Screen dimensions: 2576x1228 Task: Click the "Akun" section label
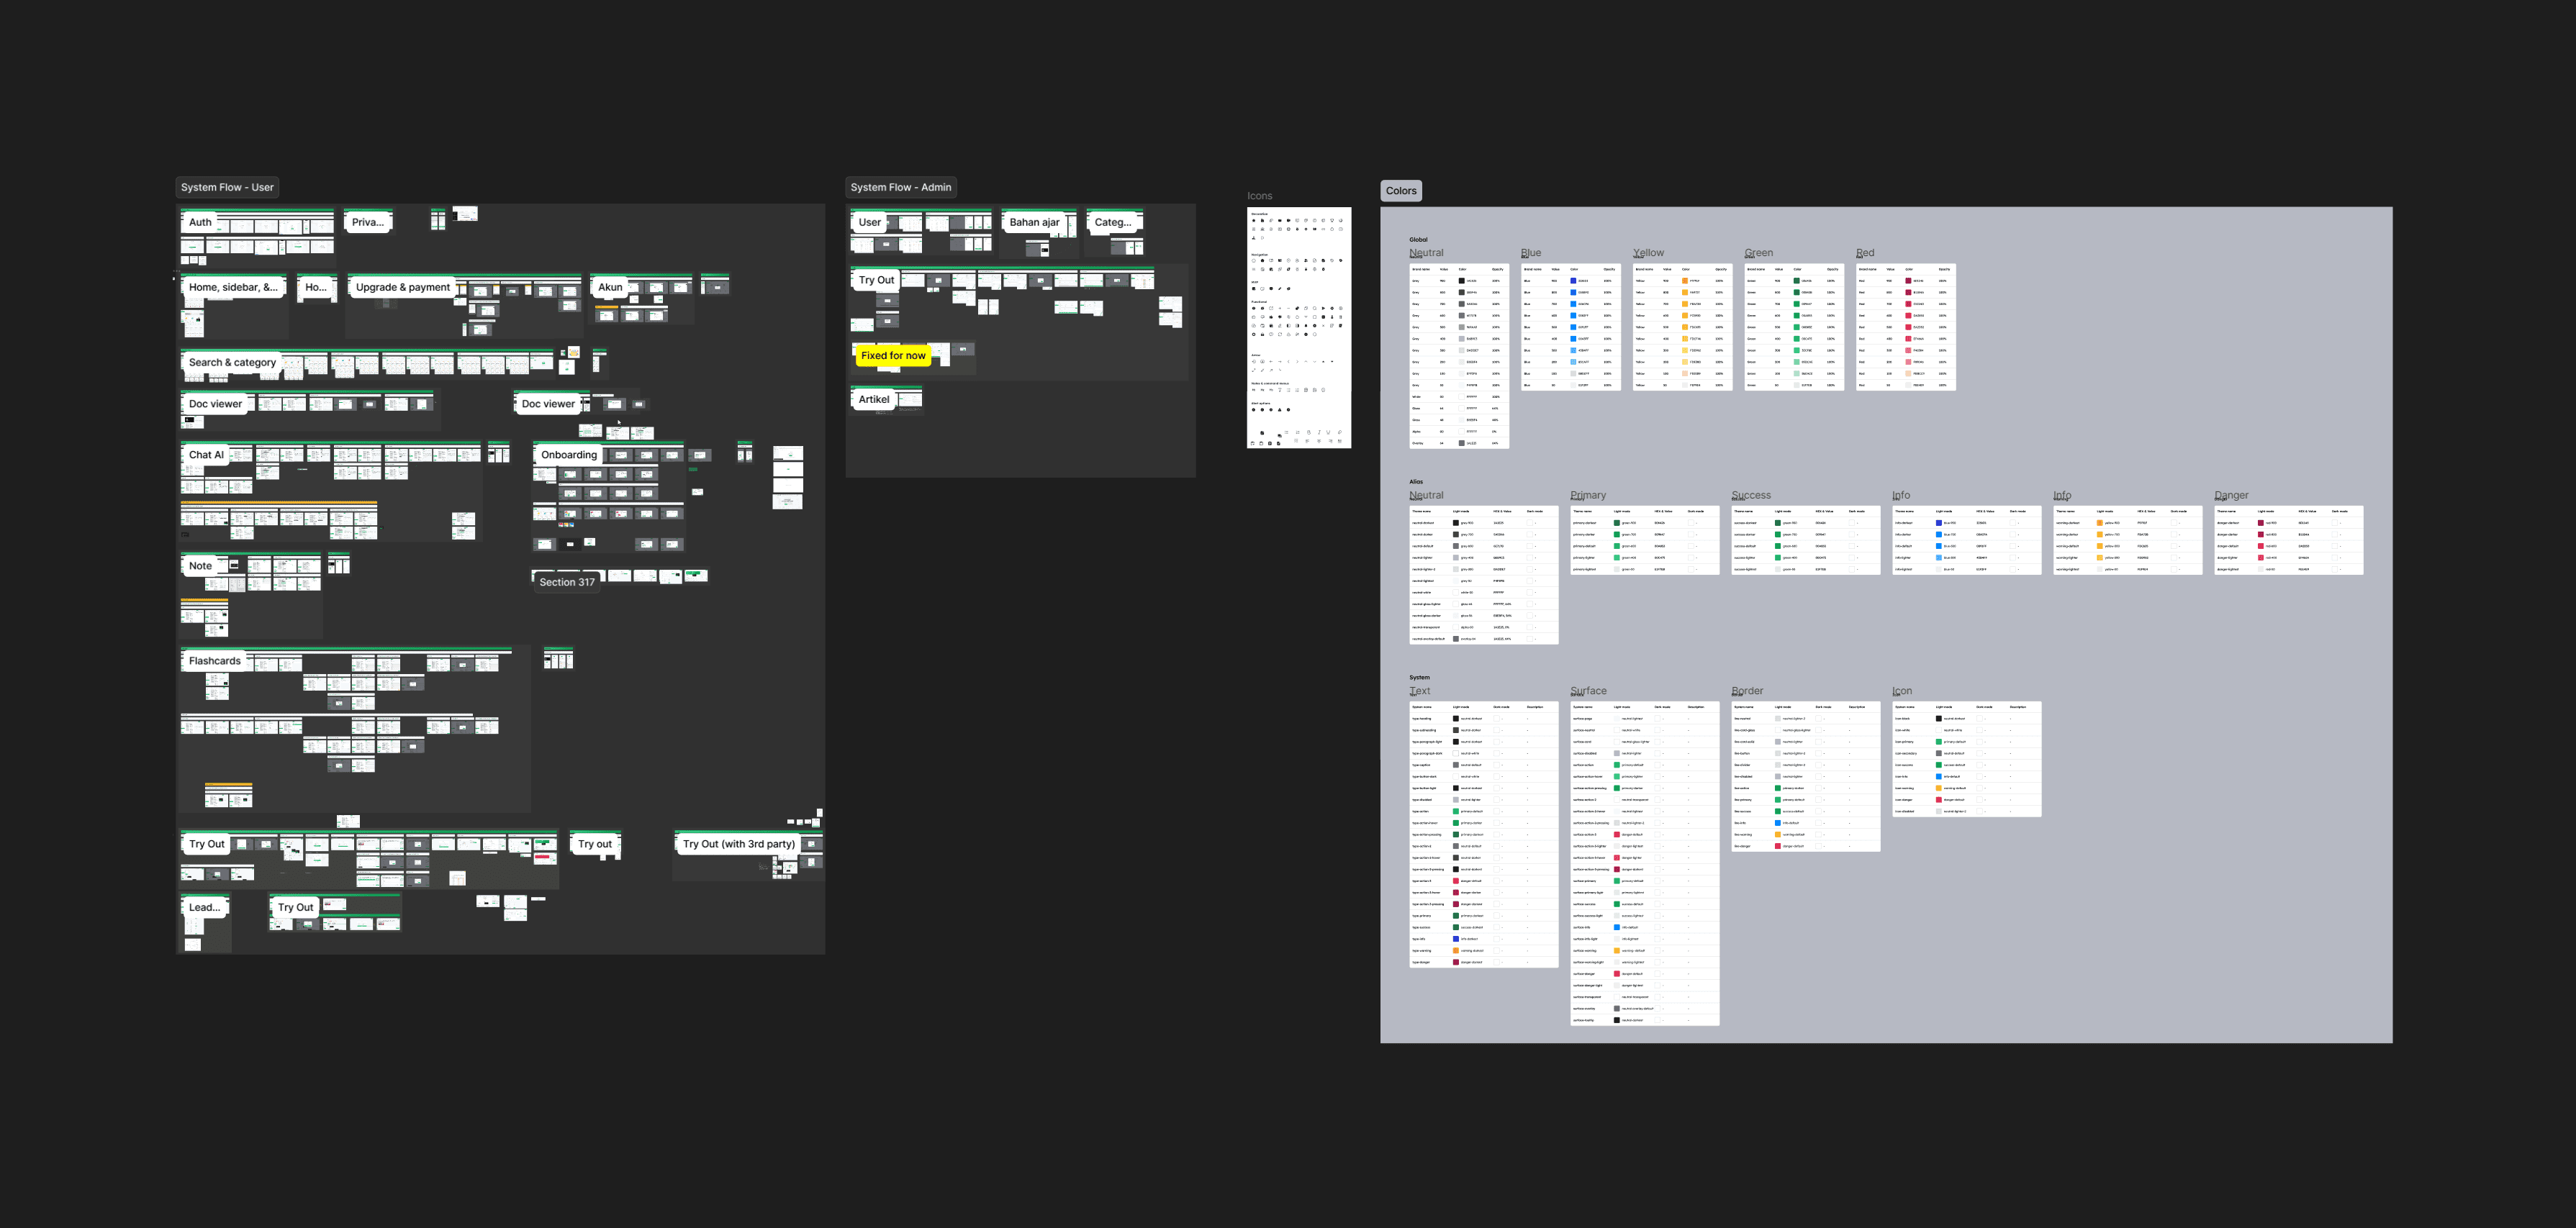(610, 288)
